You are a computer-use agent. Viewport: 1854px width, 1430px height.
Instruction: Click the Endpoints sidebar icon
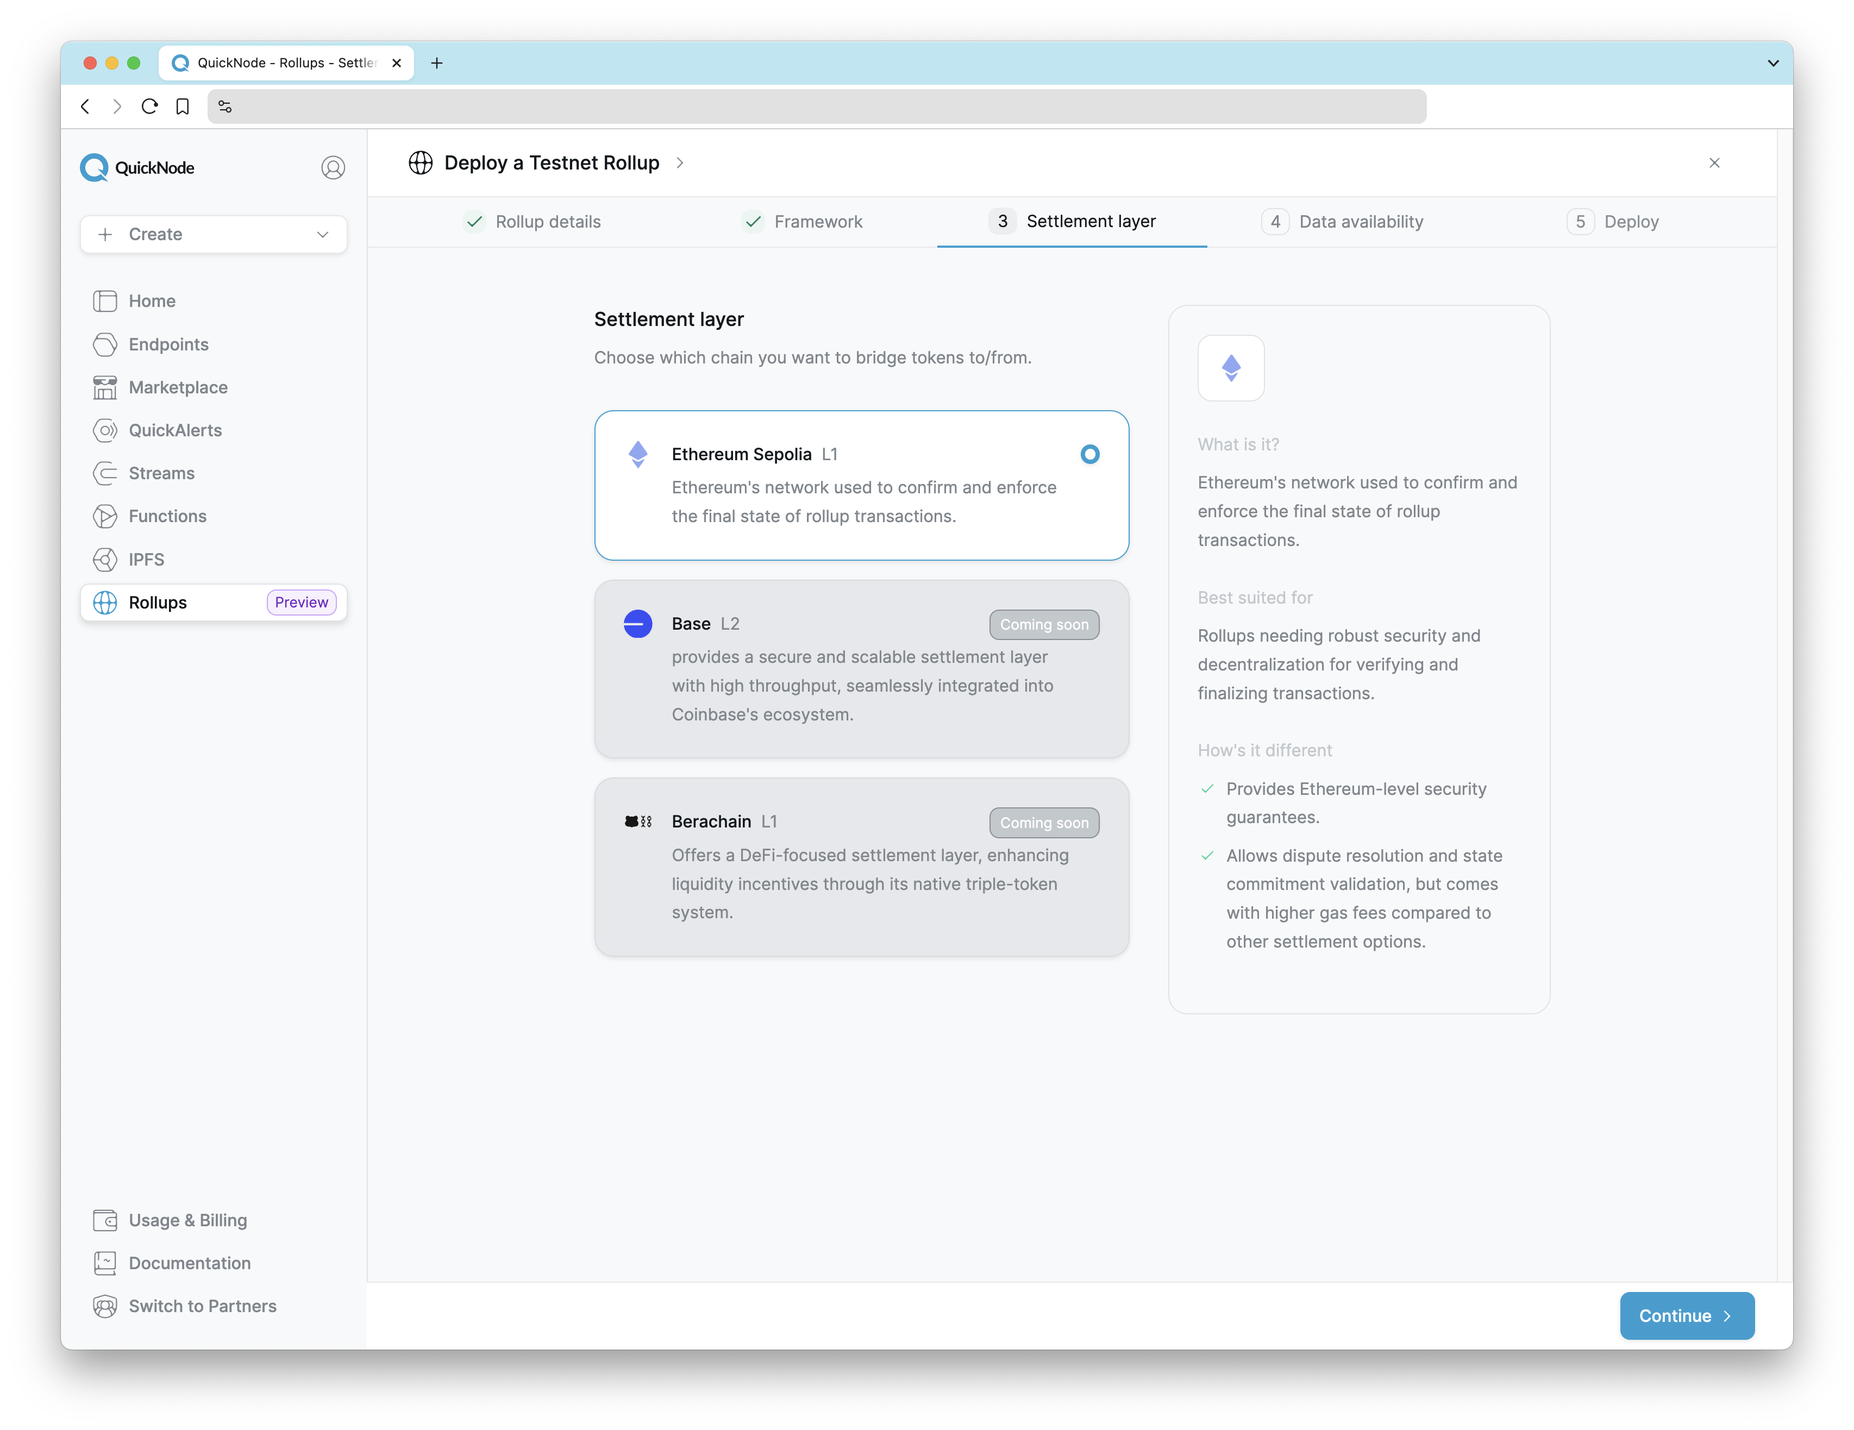(x=104, y=344)
